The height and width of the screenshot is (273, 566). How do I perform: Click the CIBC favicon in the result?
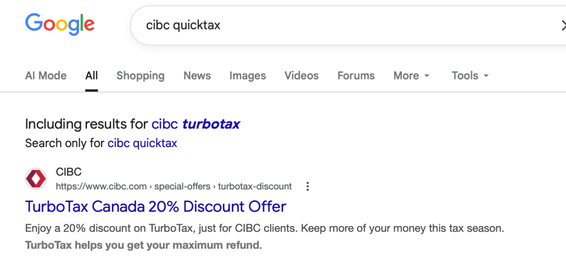(x=36, y=179)
